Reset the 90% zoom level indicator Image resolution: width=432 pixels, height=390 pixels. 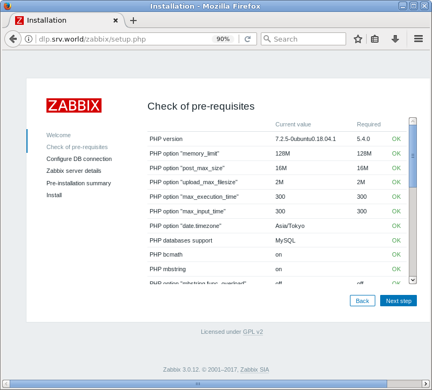pos(223,39)
